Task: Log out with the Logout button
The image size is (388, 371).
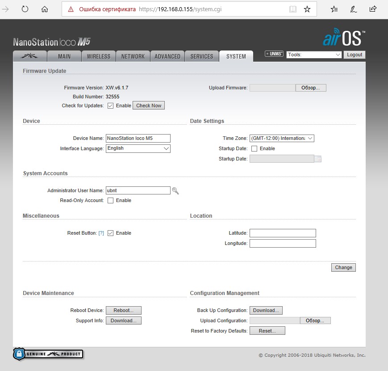Action: 355,55
